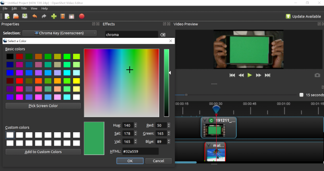Adjust the Red spinner arrows
The height and width of the screenshot is (171, 324).
point(168,125)
